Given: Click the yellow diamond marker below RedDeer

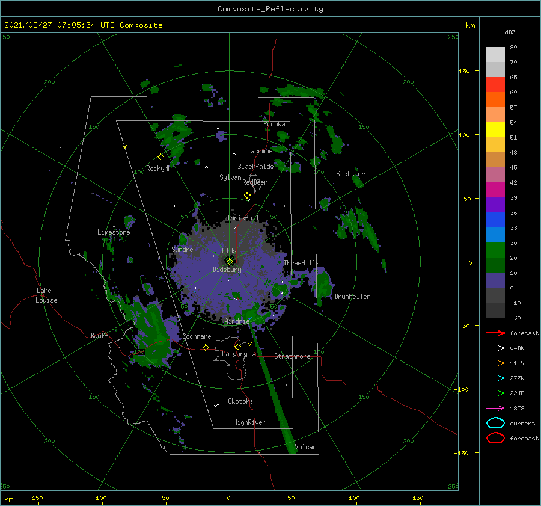Looking at the screenshot, I should [x=248, y=196].
